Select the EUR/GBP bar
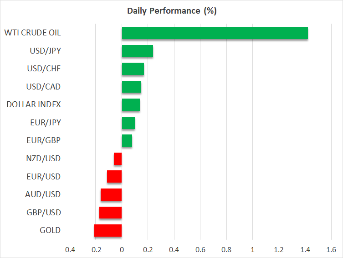The height and width of the screenshot is (258, 343). click(127, 141)
